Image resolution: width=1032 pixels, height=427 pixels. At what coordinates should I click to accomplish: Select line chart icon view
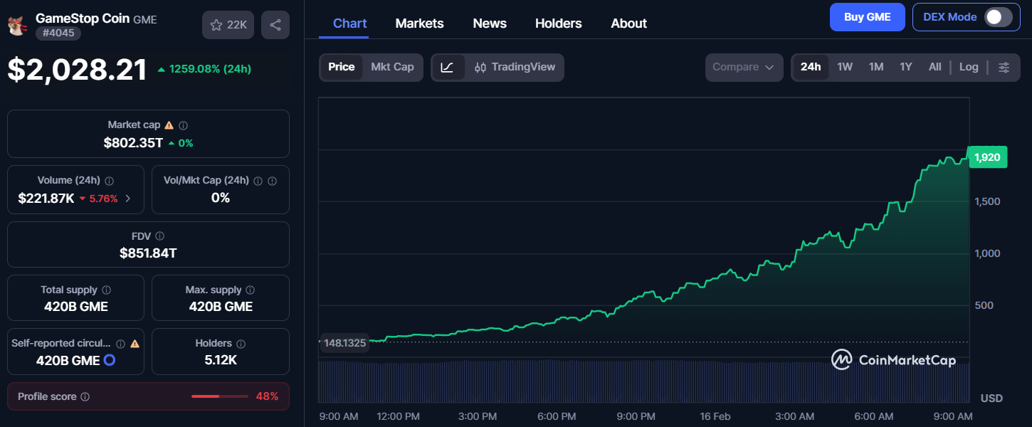(448, 67)
